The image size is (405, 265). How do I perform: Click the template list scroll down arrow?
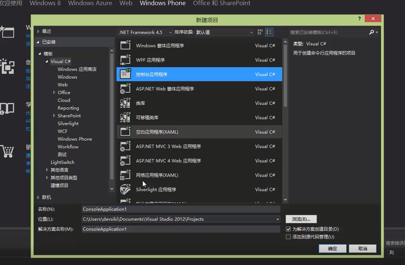[x=285, y=200]
